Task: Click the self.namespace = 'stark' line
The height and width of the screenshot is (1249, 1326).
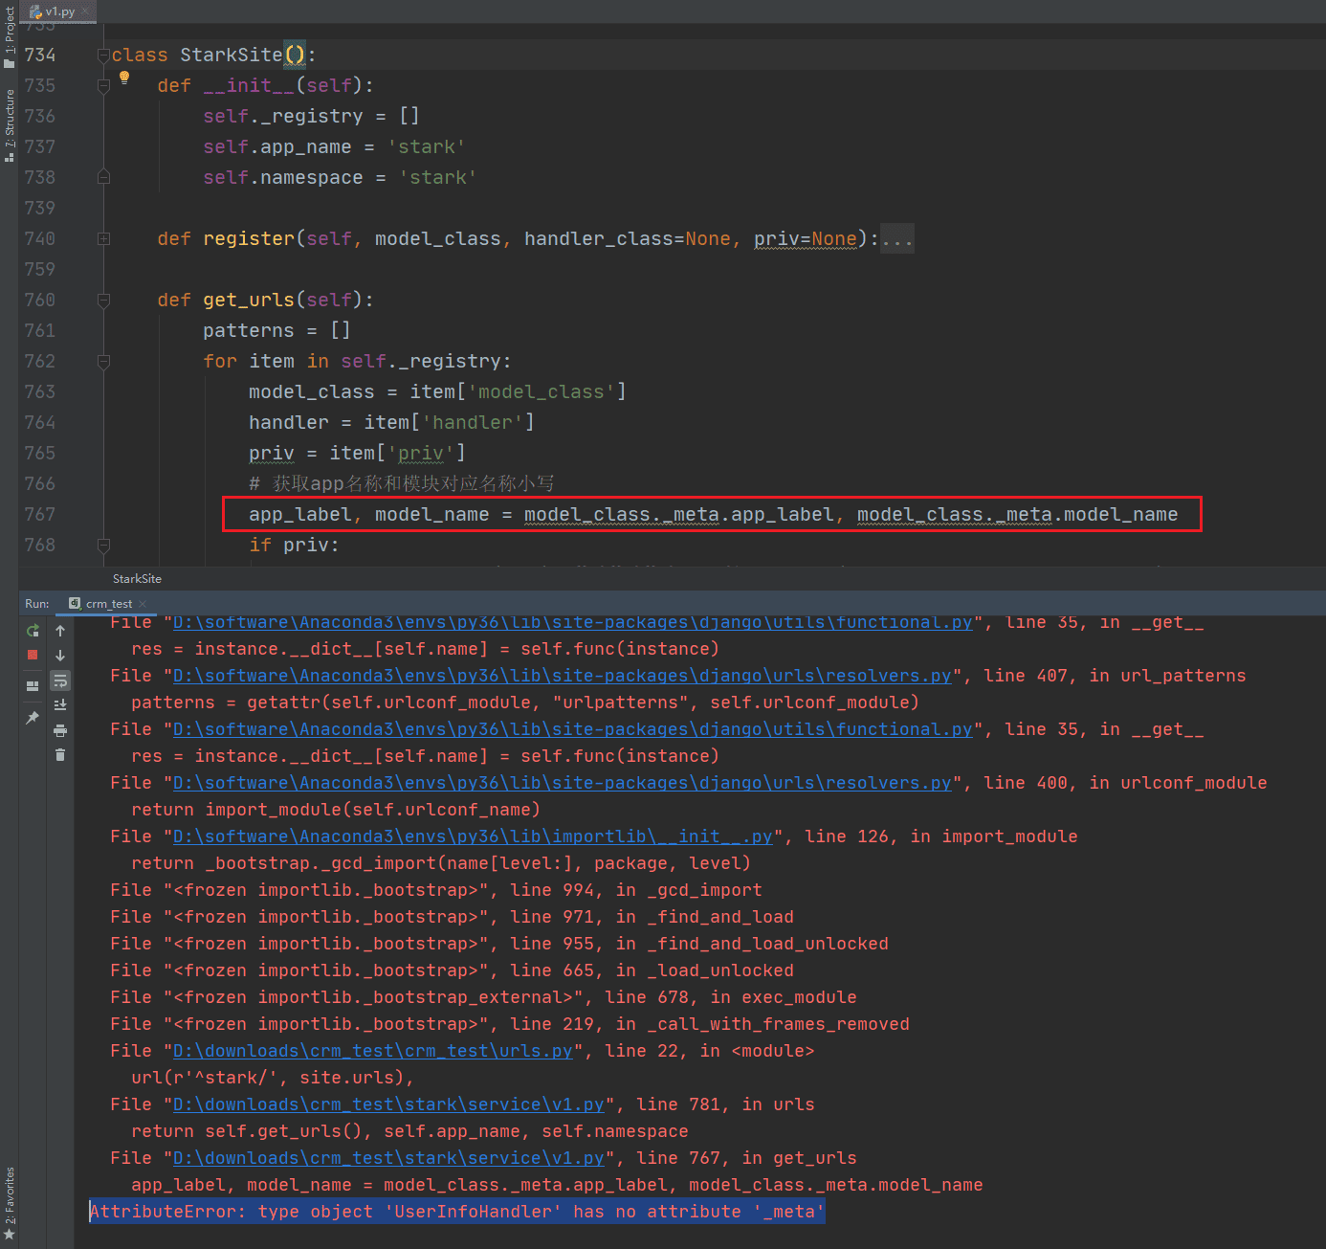Action: coord(340,178)
